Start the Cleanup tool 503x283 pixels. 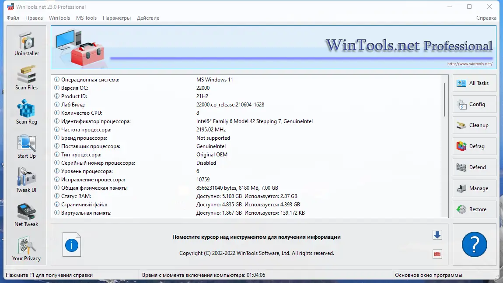click(474, 125)
